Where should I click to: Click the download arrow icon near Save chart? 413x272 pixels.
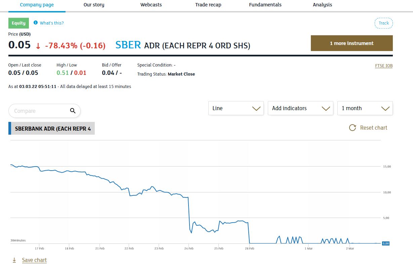(x=14, y=260)
